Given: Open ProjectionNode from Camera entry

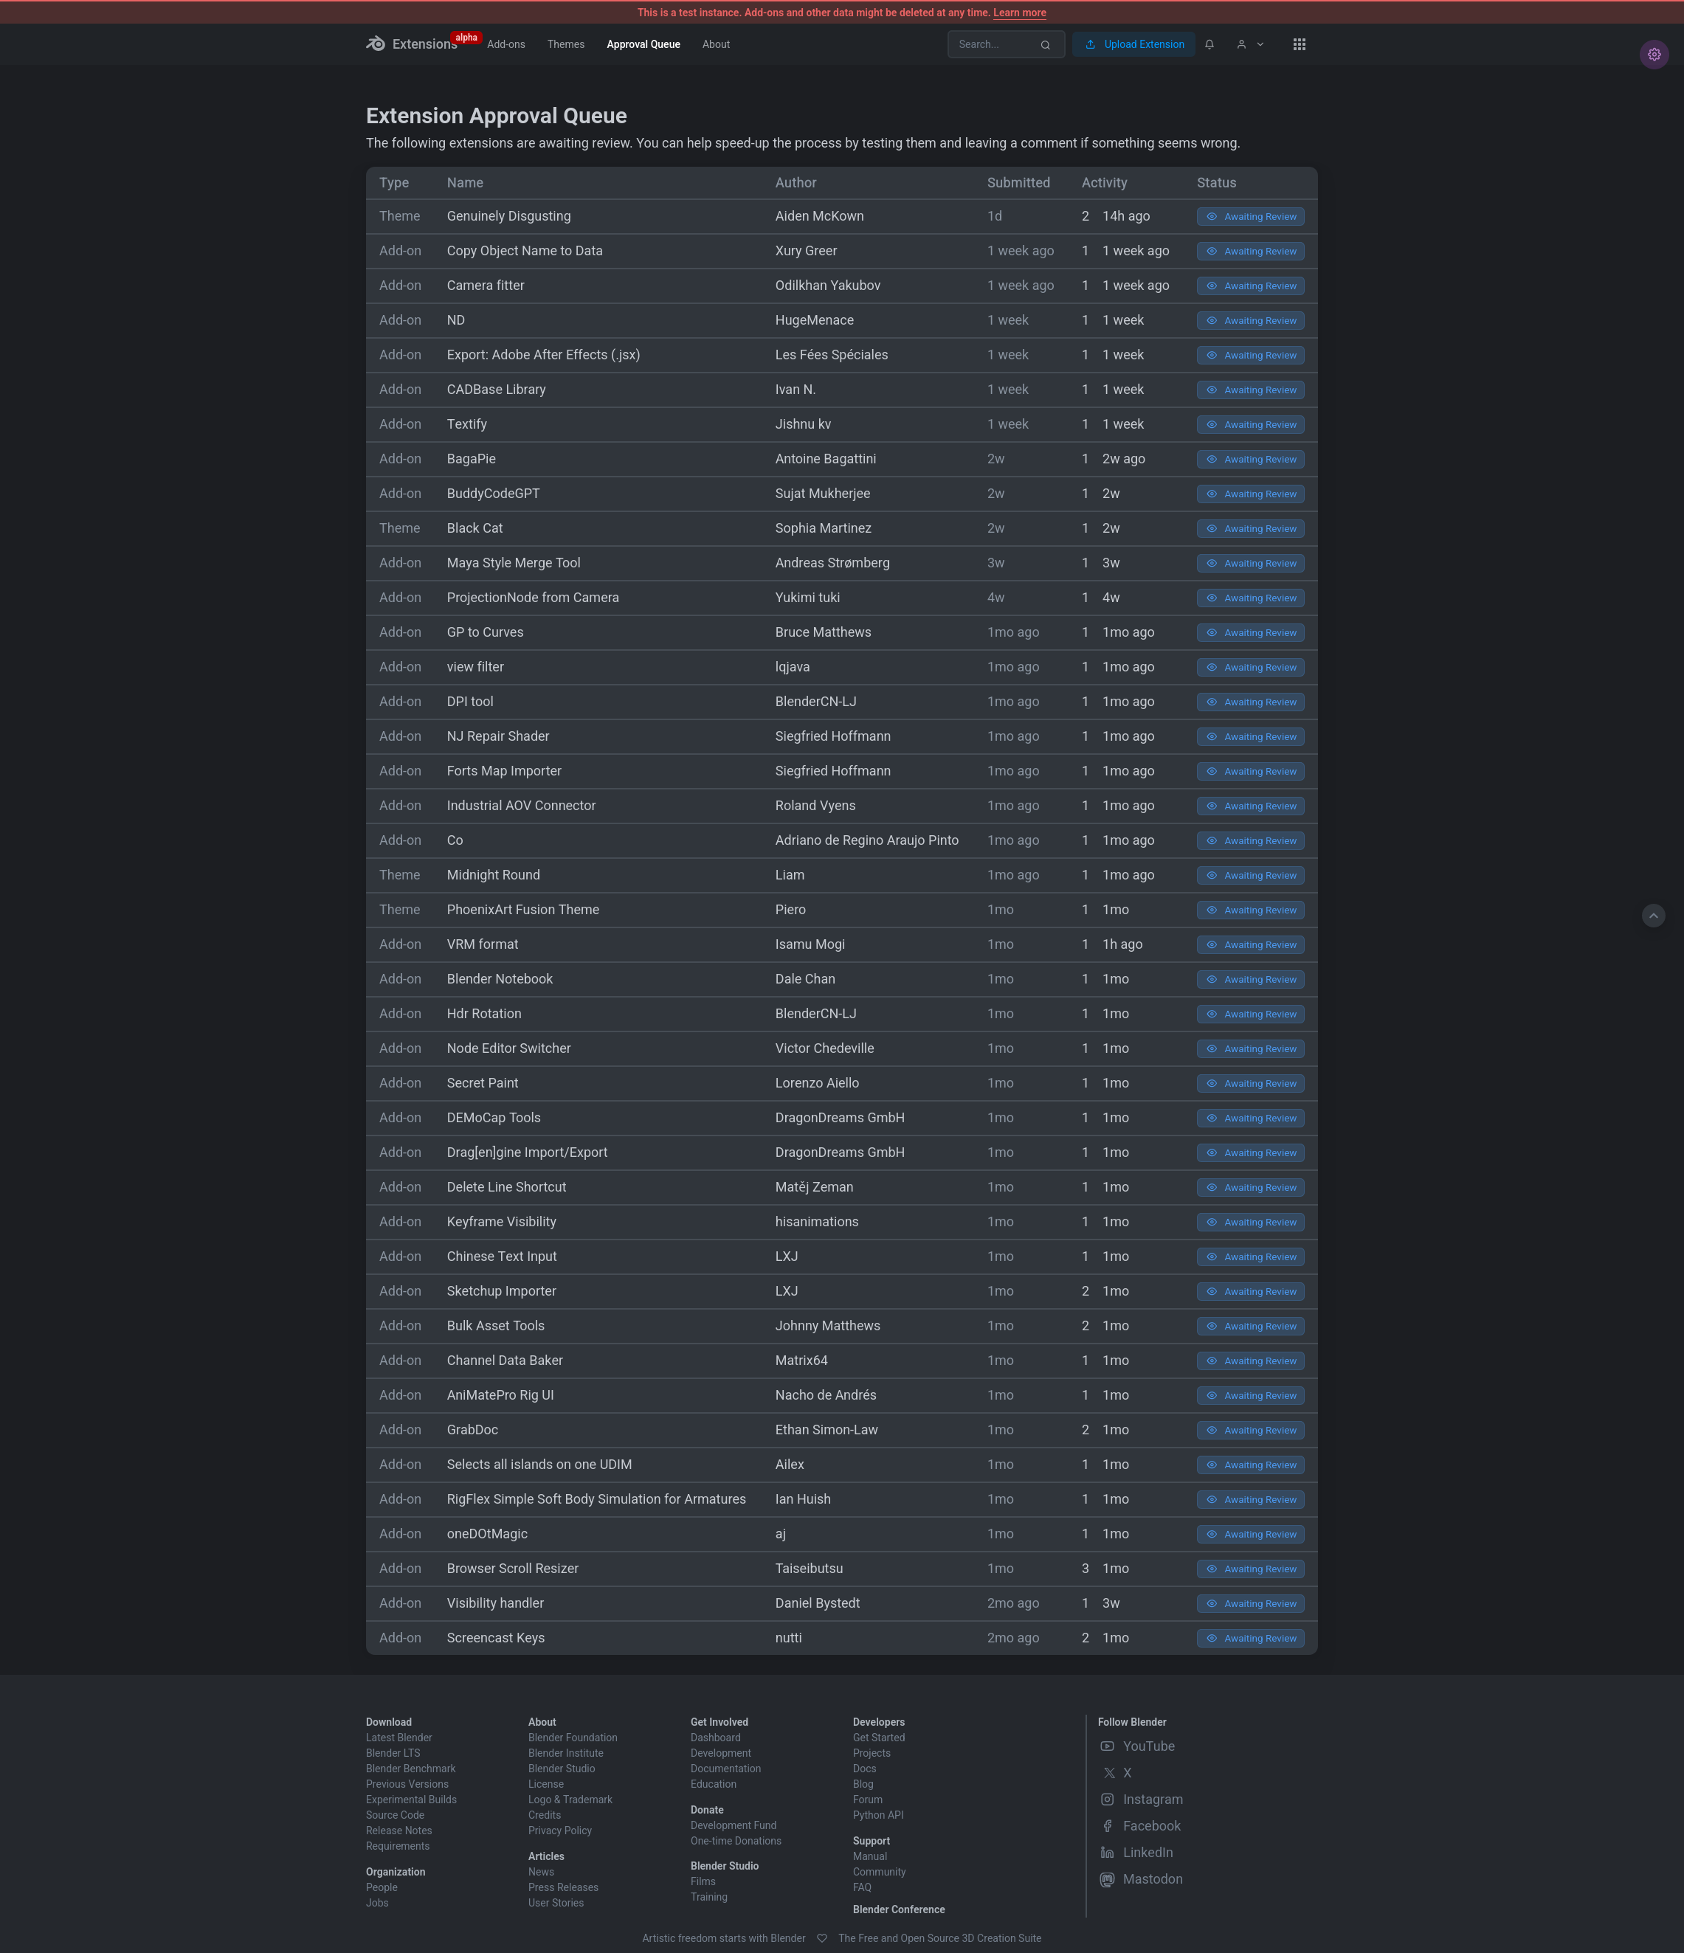Looking at the screenshot, I should [533, 598].
